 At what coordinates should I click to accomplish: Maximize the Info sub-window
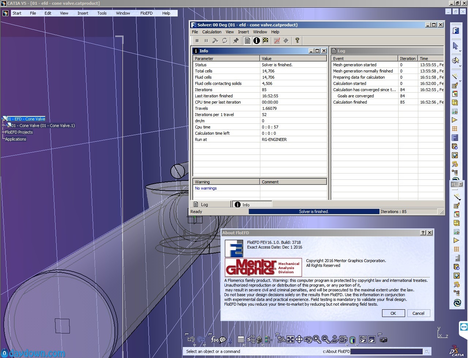coord(317,51)
